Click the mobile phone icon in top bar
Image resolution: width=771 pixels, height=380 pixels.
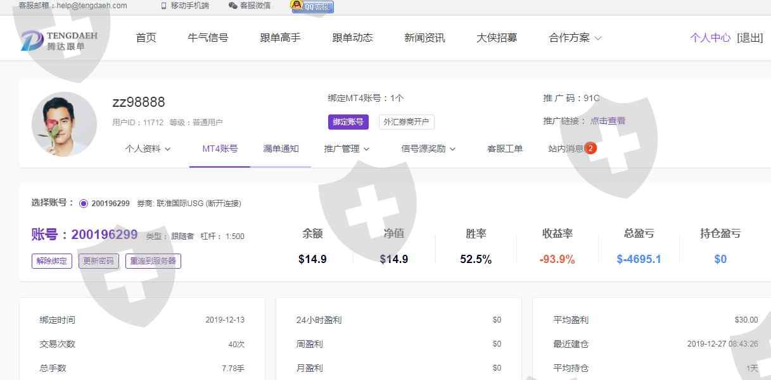coord(164,6)
